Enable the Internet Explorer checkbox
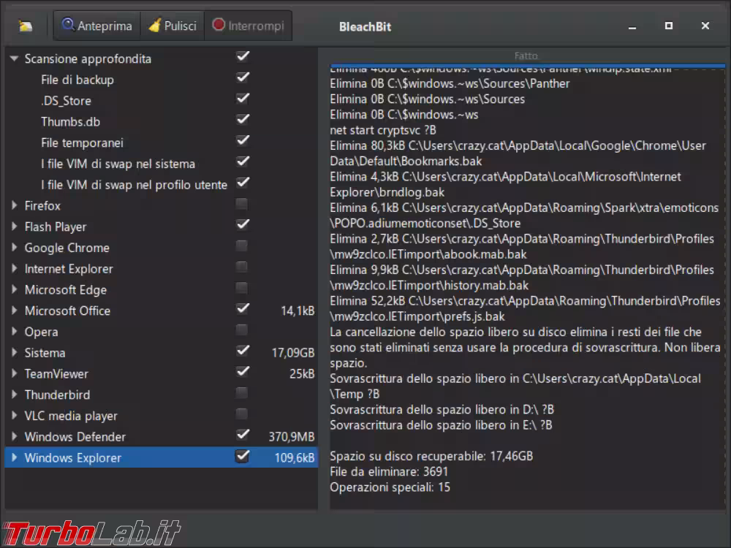 (x=241, y=267)
